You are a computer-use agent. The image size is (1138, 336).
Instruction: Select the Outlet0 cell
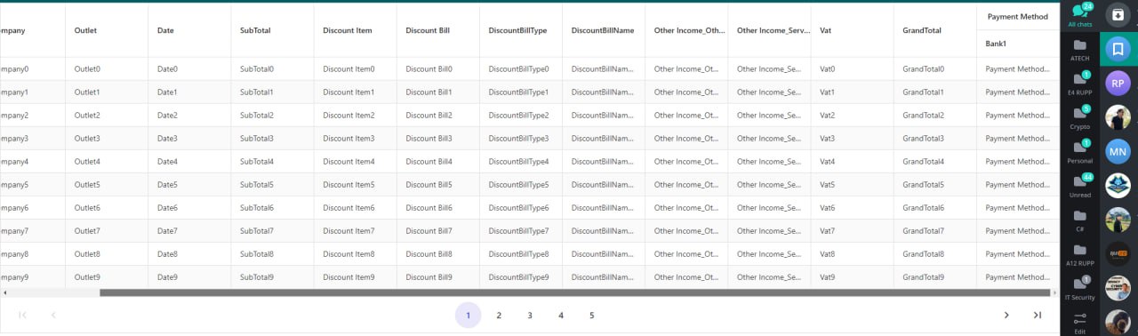click(106, 68)
